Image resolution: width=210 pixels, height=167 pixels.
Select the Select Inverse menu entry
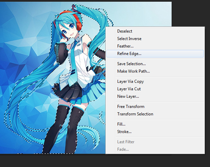155,39
